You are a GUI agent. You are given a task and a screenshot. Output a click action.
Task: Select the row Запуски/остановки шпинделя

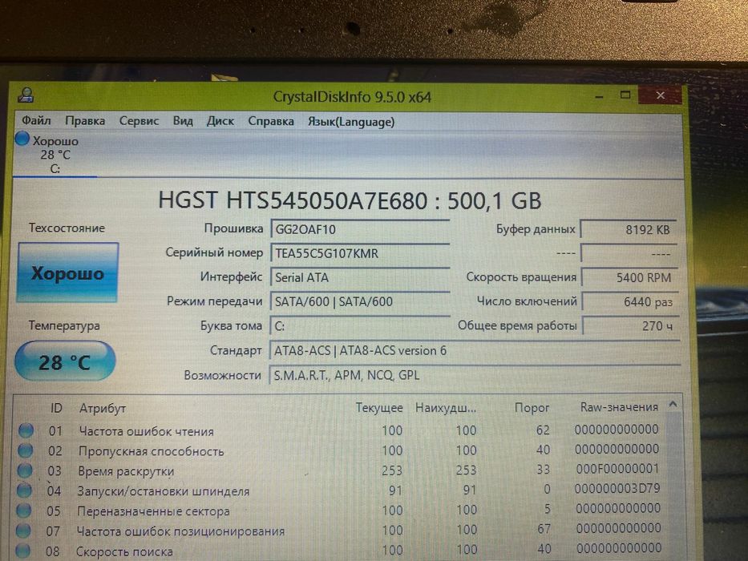pyautogui.click(x=340, y=490)
